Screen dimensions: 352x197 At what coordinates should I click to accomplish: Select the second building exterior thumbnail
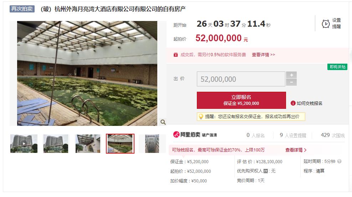tap(56, 144)
